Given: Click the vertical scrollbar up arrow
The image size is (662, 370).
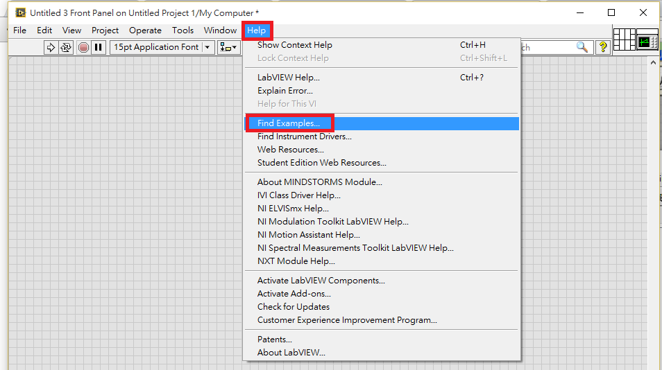Looking at the screenshot, I should point(653,62).
